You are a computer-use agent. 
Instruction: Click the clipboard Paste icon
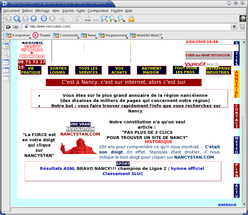pos(79,18)
